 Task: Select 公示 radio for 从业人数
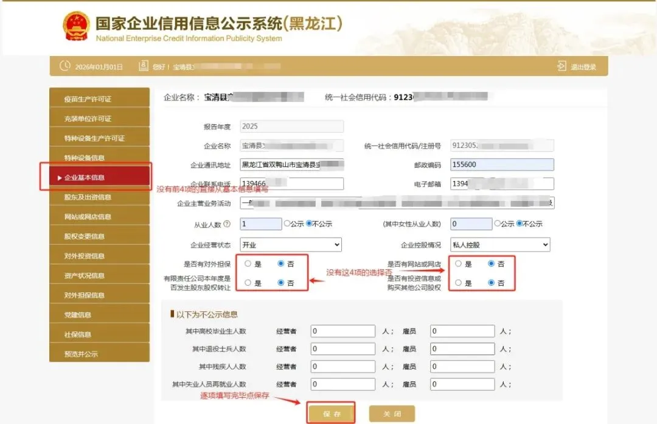tap(287, 224)
